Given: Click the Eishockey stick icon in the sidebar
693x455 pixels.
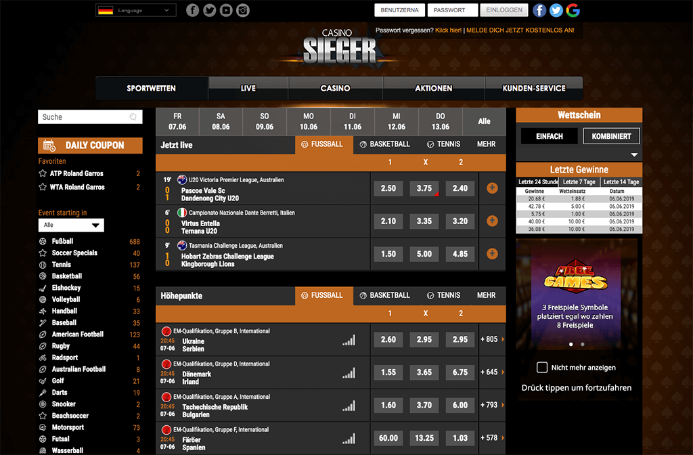Looking at the screenshot, I should click(43, 288).
